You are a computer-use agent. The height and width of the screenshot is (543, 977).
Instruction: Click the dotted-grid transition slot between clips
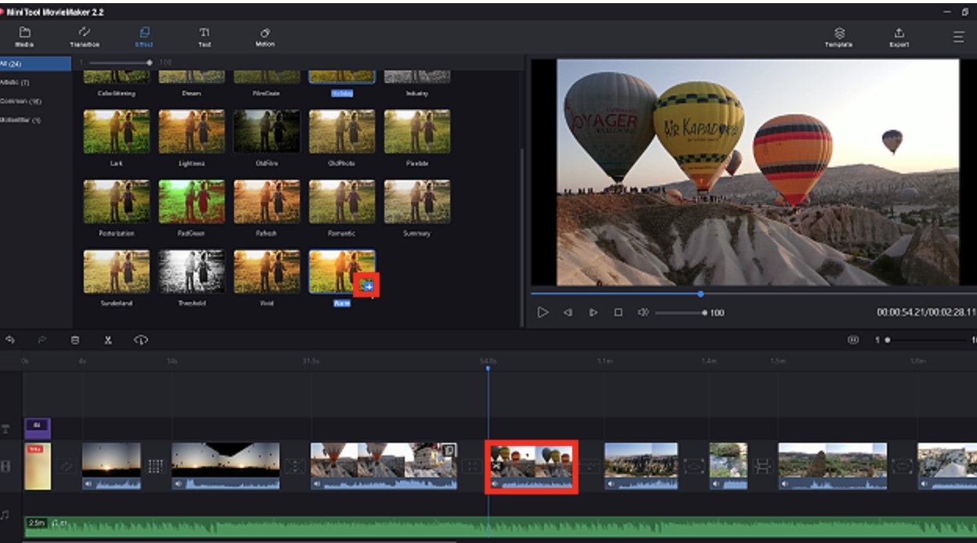point(156,466)
